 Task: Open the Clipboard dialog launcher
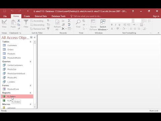20,33
